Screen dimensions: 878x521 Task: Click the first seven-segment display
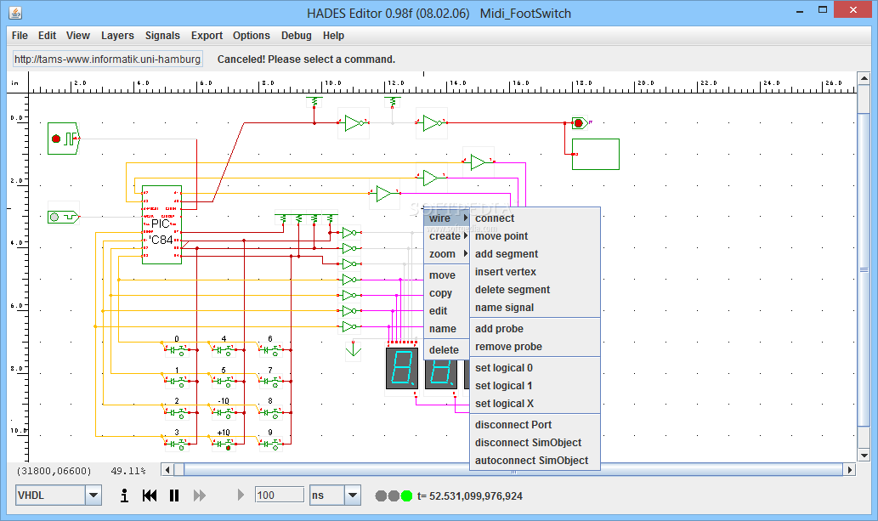click(402, 368)
